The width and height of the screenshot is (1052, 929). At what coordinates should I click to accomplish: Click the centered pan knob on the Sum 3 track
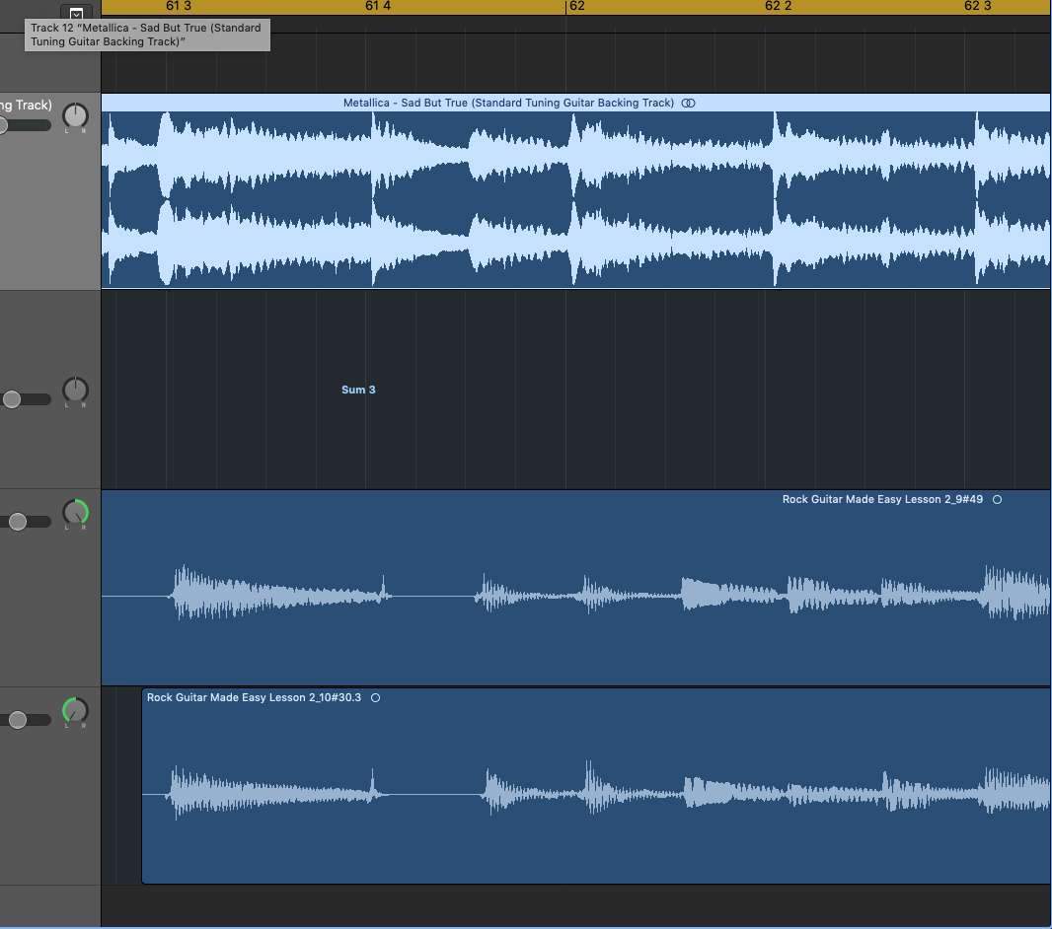[x=75, y=390]
